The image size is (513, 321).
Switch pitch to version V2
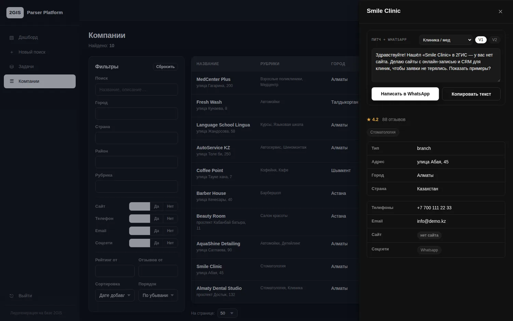pyautogui.click(x=495, y=40)
